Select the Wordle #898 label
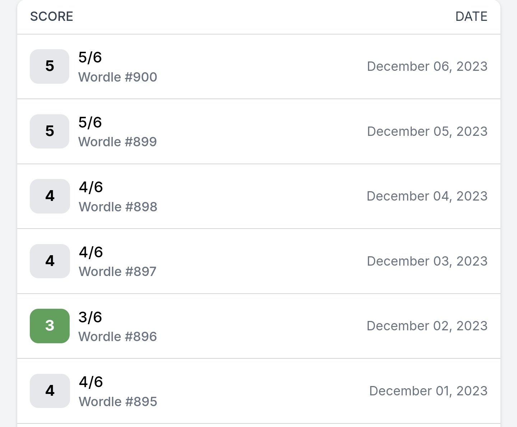Image resolution: width=517 pixels, height=427 pixels. click(118, 207)
